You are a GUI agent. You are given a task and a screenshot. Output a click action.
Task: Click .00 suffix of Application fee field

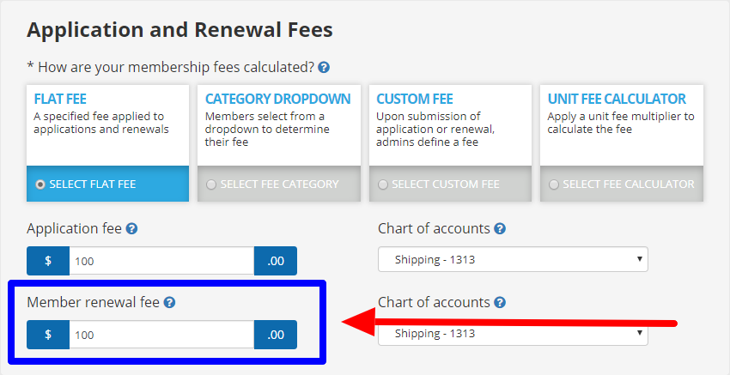pyautogui.click(x=276, y=261)
